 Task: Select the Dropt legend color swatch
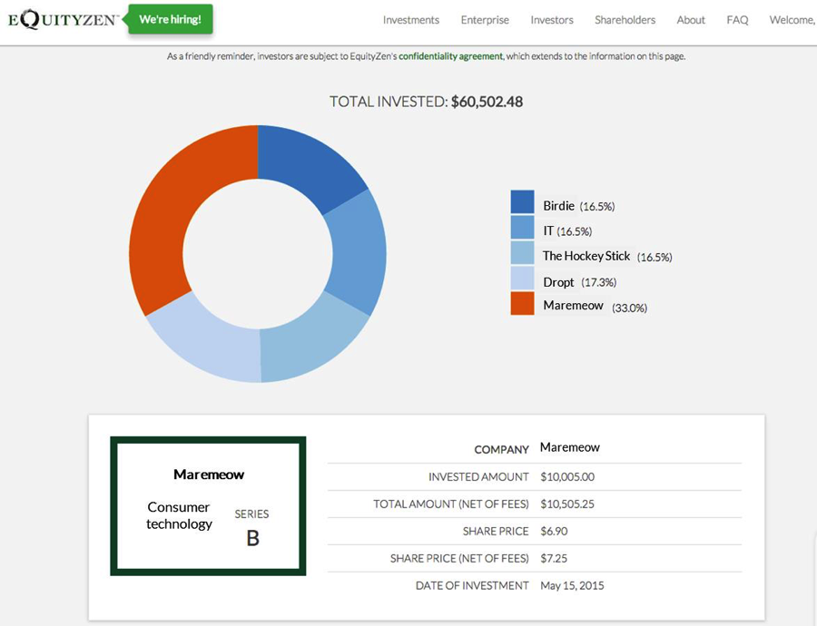coord(522,279)
